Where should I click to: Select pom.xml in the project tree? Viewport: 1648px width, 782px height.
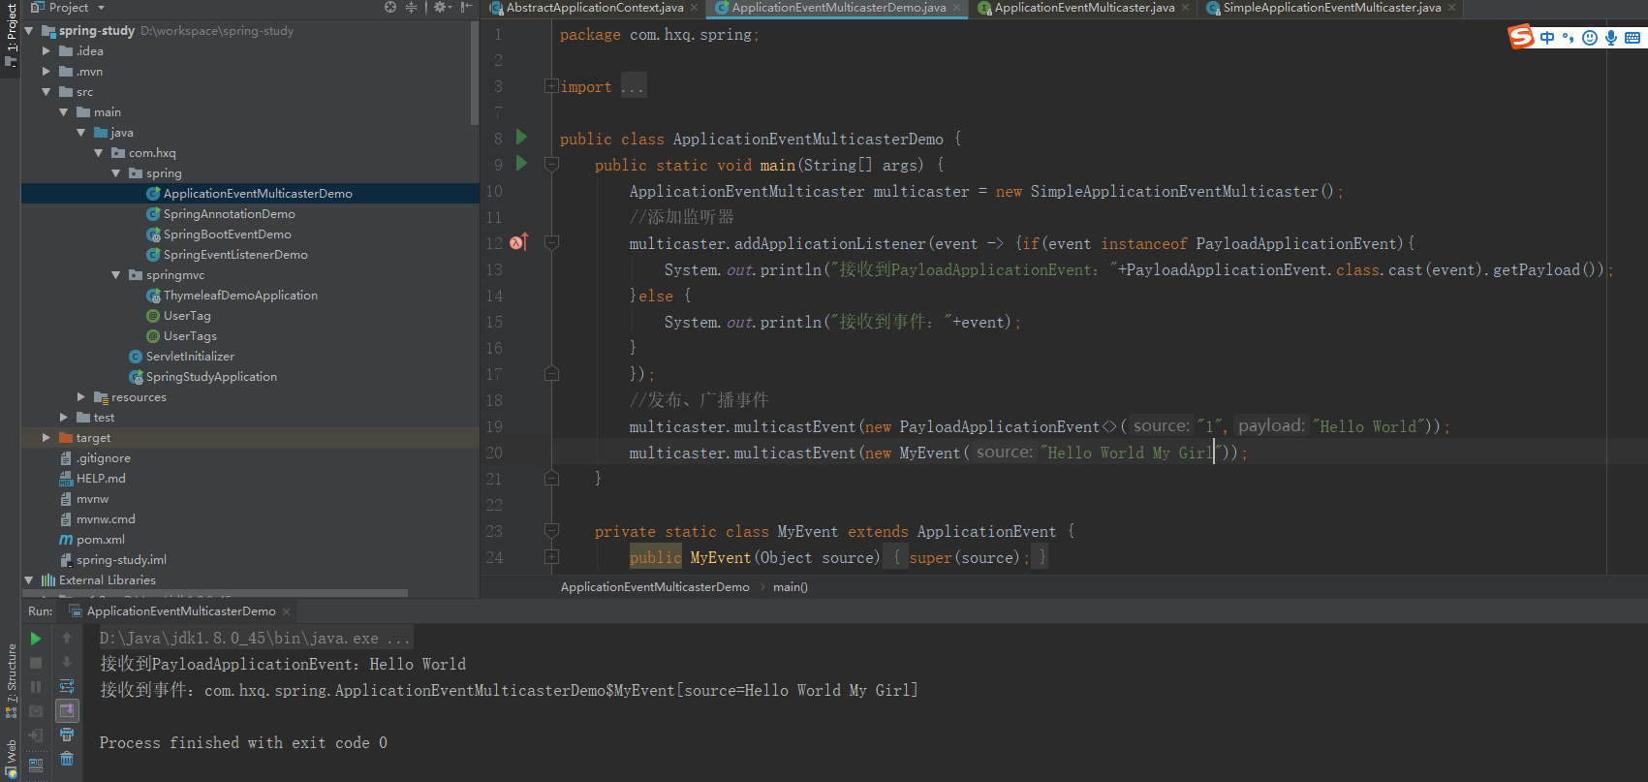click(x=100, y=540)
